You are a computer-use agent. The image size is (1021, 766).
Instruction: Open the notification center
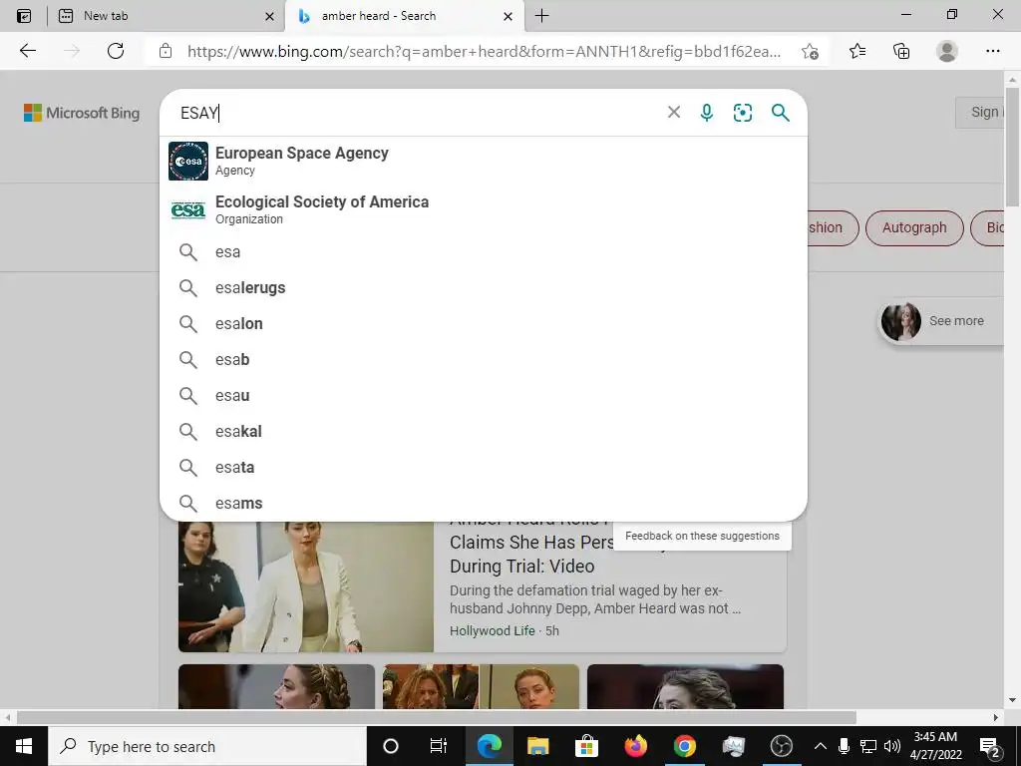(990, 746)
